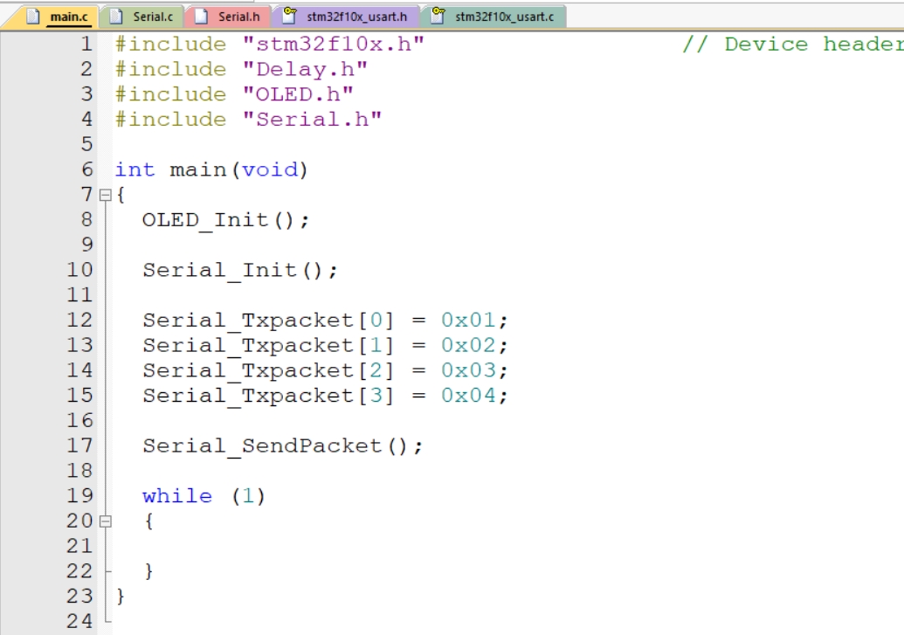This screenshot has height=635, width=904.
Task: Click the "Serial.h" include string on line 4
Action: [x=312, y=120]
